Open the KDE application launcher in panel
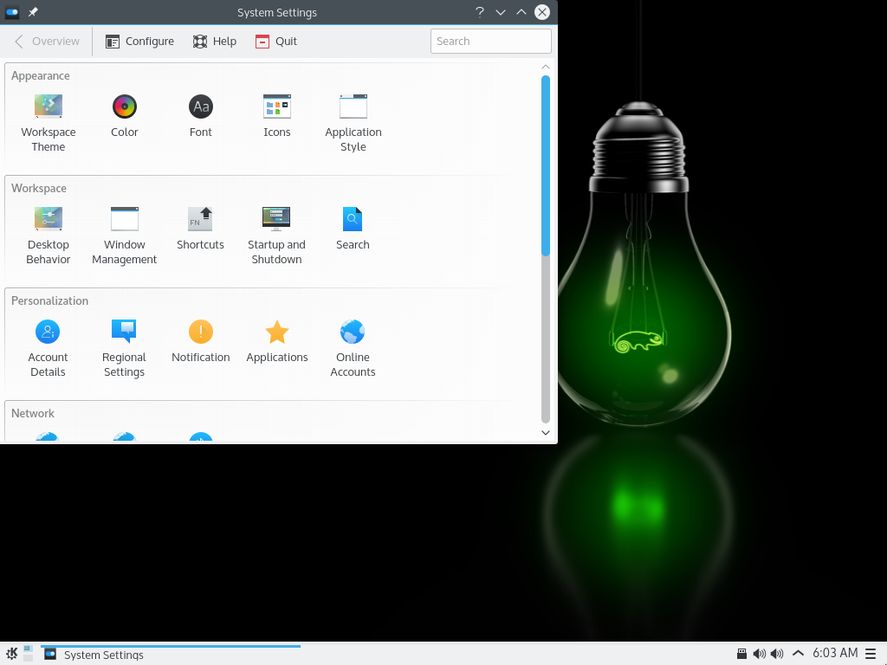The height and width of the screenshot is (665, 887). coord(11,654)
